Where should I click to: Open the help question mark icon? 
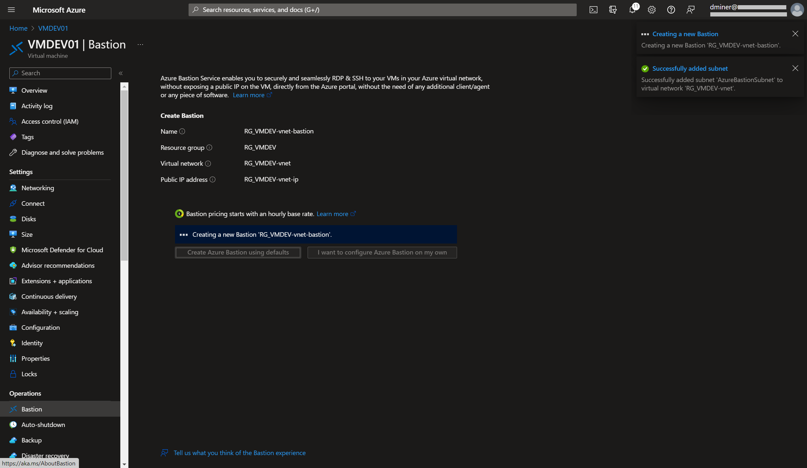(x=671, y=10)
